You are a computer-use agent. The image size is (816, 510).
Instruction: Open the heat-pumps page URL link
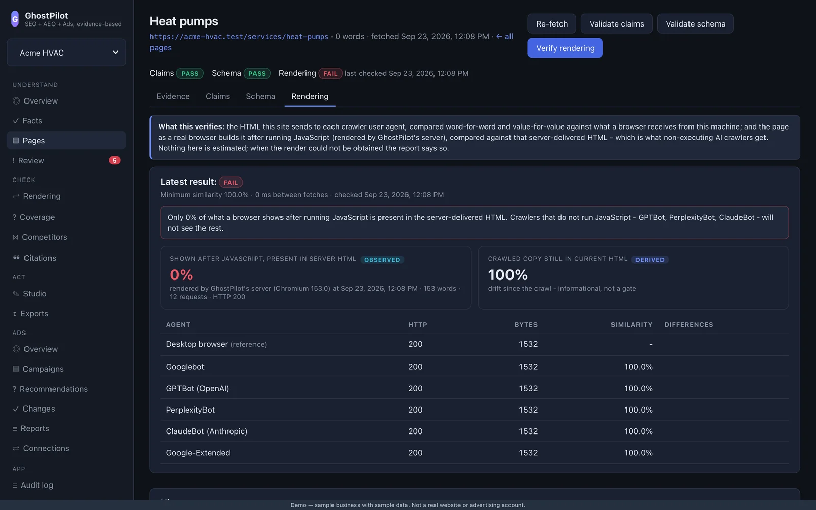[x=239, y=37]
